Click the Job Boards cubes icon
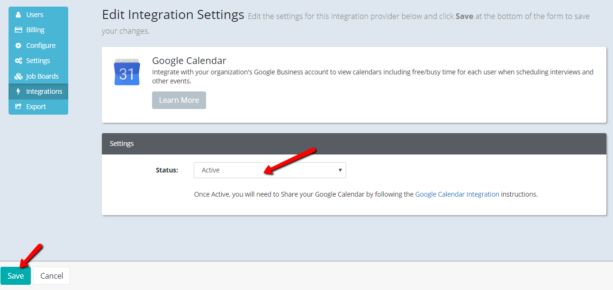 pyautogui.click(x=18, y=76)
